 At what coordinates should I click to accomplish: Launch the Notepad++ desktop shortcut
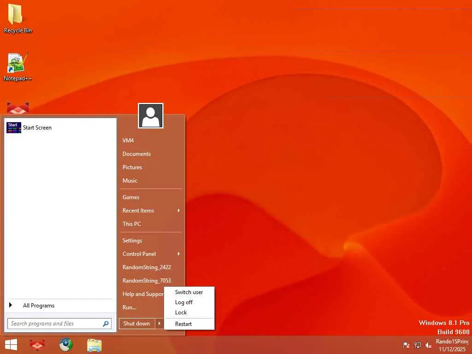[18, 67]
